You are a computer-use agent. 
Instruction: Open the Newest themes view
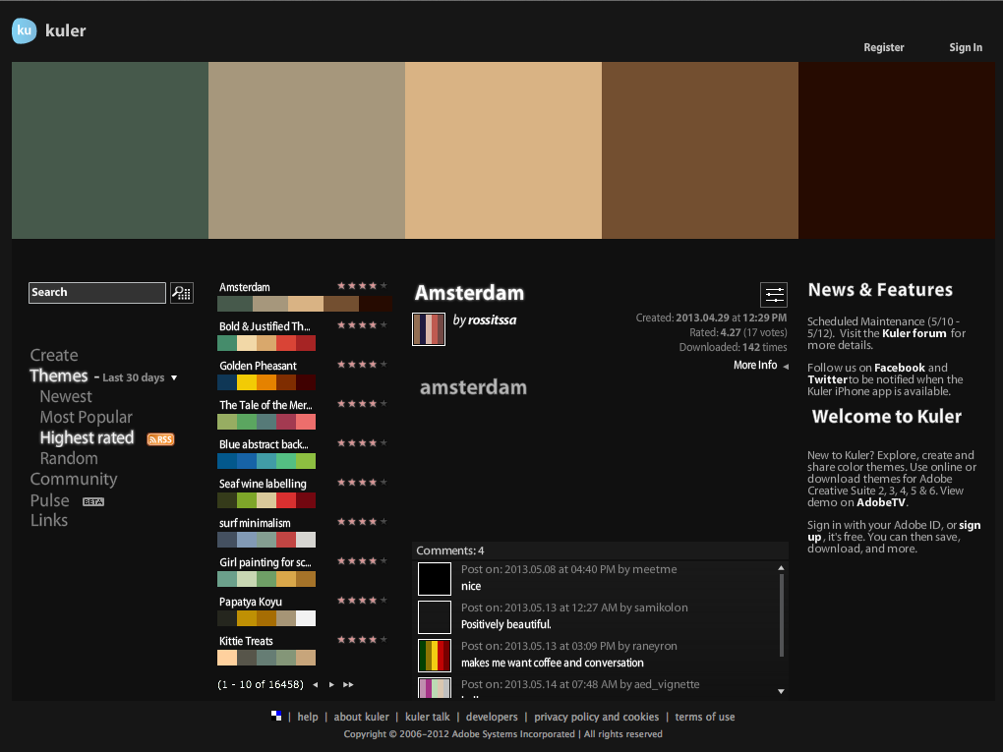[65, 396]
